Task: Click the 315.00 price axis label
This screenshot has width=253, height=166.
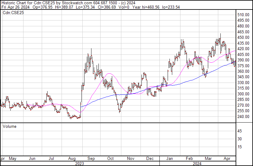Action: click(243, 88)
